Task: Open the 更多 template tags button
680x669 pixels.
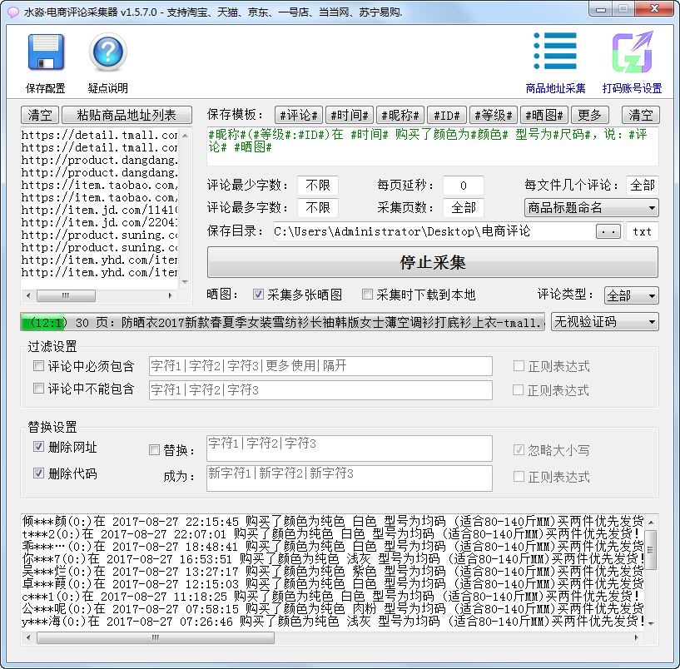Action: click(x=590, y=115)
